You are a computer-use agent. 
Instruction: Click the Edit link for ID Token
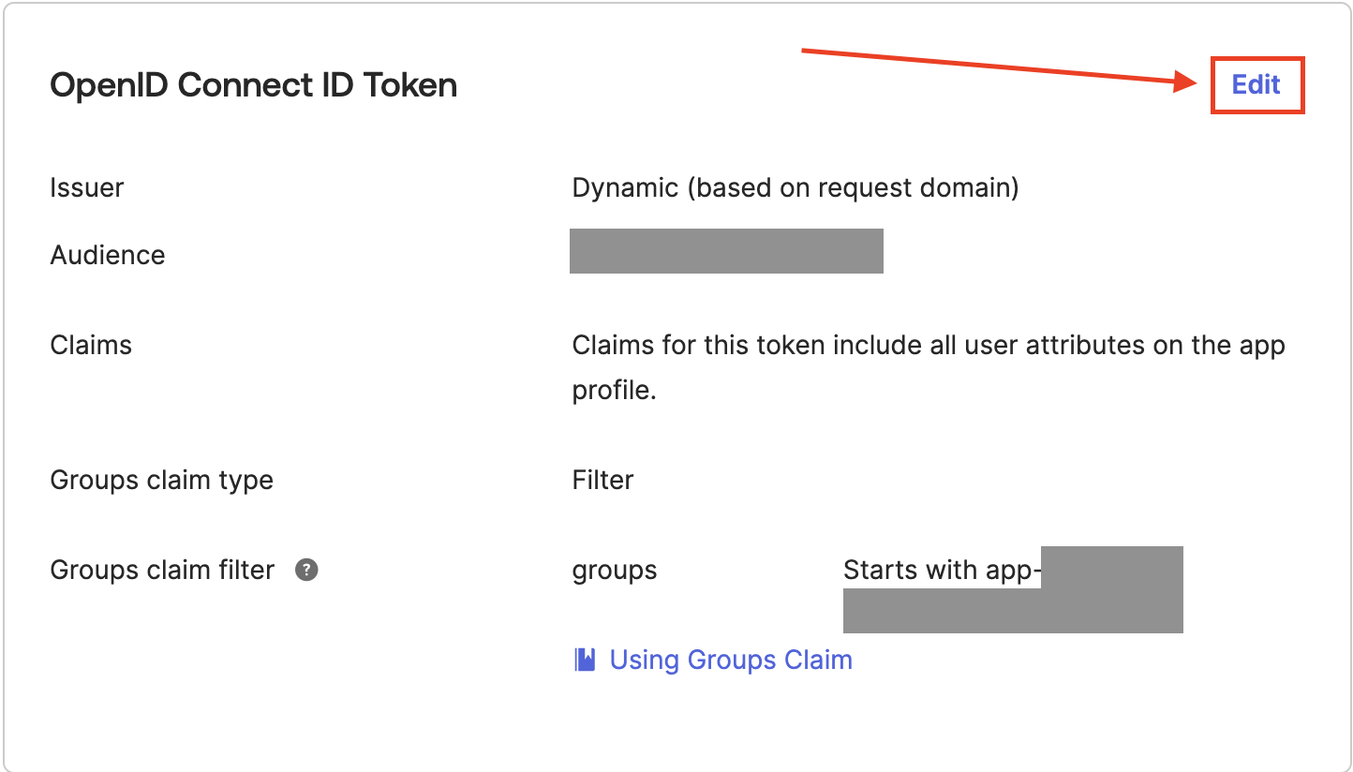coord(1256,85)
